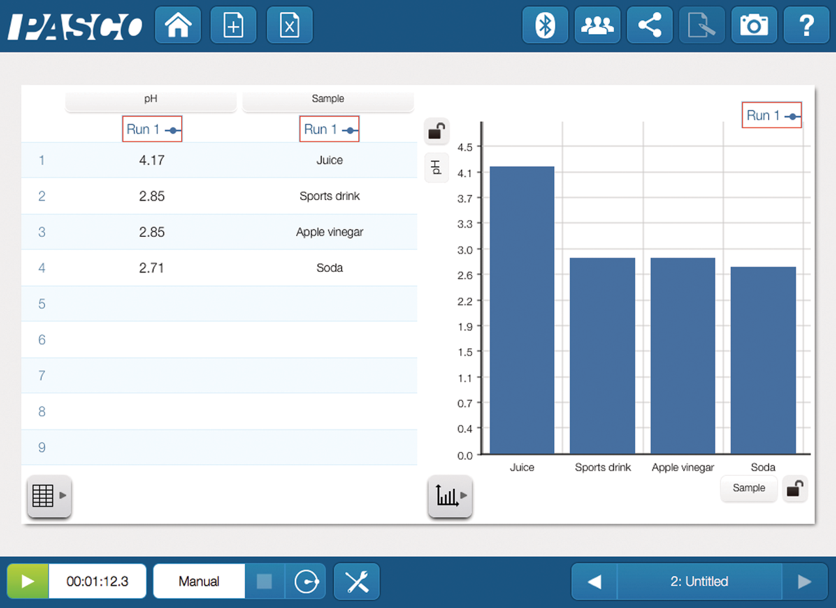The height and width of the screenshot is (608, 836).
Task: Add a new page with plus-document icon
Action: pos(233,25)
